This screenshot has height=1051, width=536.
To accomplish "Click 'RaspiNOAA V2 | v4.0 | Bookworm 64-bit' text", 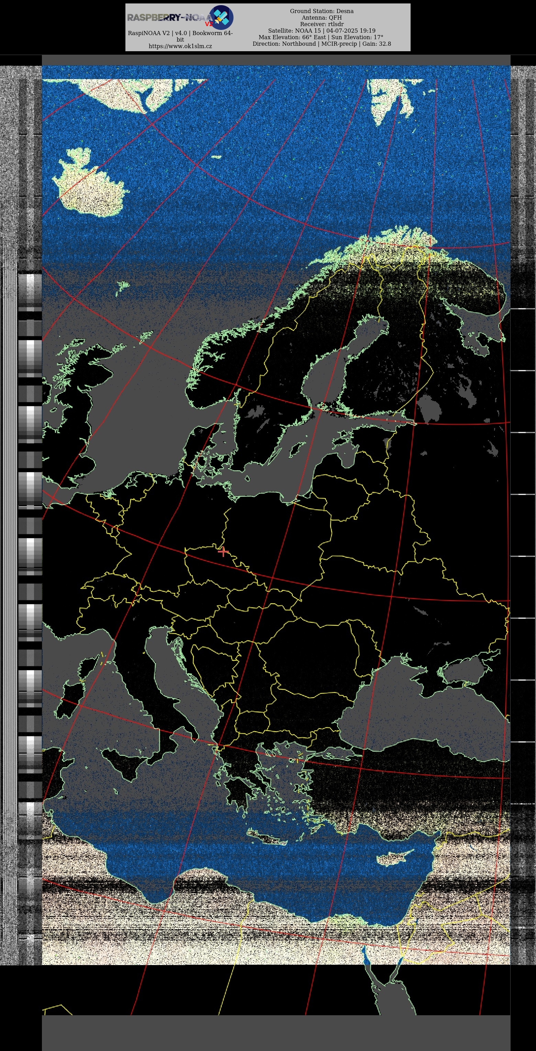I will coord(180,36).
